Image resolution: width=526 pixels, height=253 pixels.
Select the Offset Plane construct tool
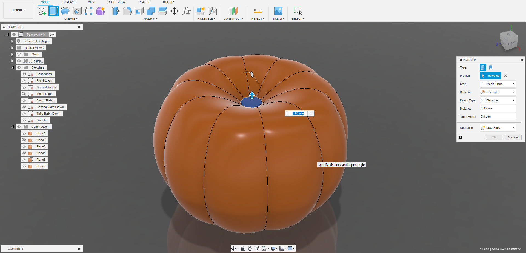233,11
